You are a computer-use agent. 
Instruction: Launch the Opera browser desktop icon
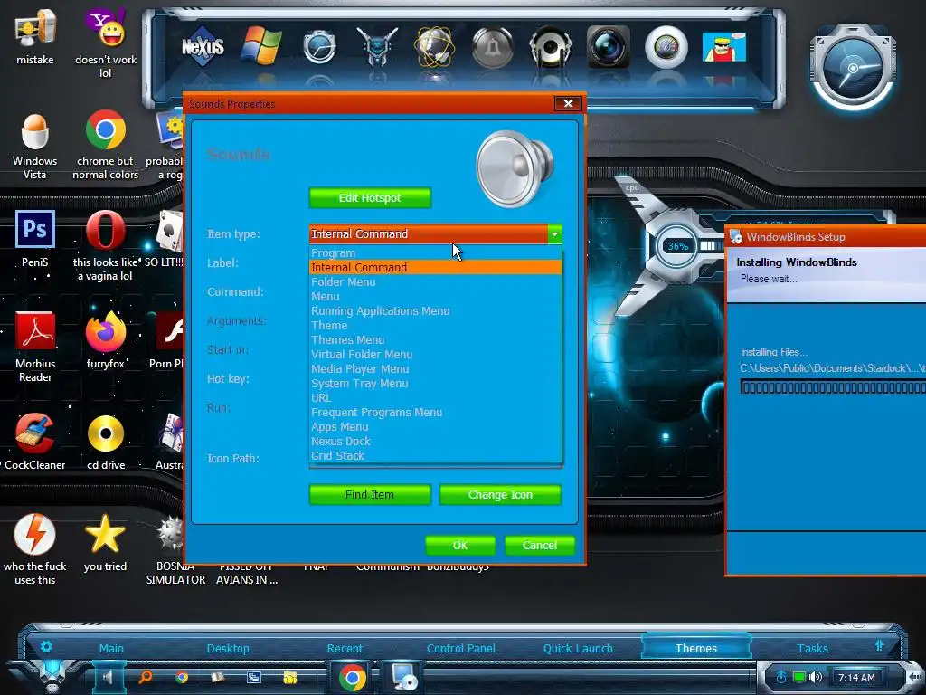(106, 245)
